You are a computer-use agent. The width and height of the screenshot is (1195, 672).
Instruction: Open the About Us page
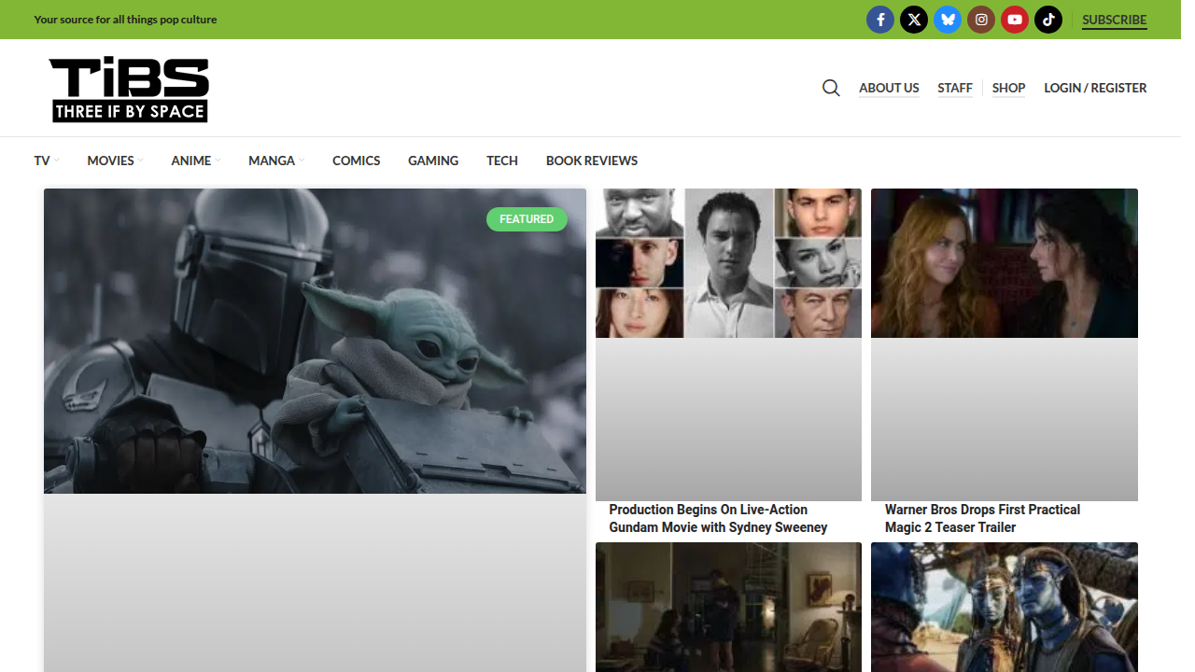(x=889, y=88)
